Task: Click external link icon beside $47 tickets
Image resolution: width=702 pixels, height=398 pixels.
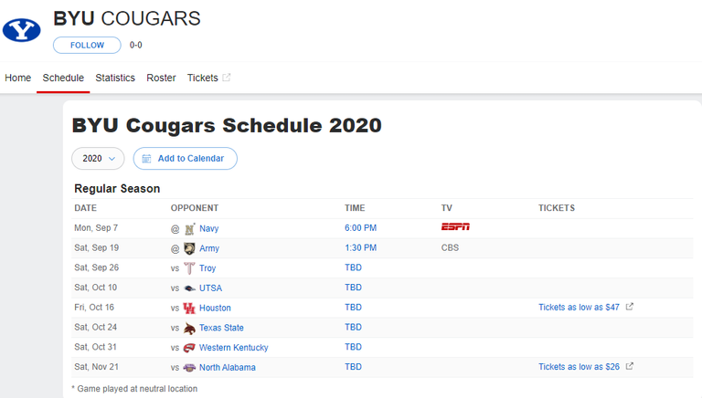Action: pos(630,307)
